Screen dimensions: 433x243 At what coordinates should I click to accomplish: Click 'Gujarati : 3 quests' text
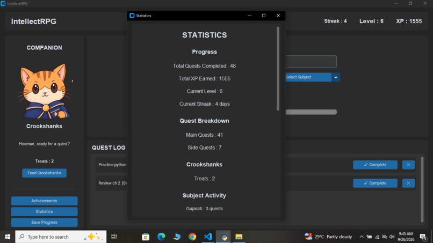[x=204, y=209]
